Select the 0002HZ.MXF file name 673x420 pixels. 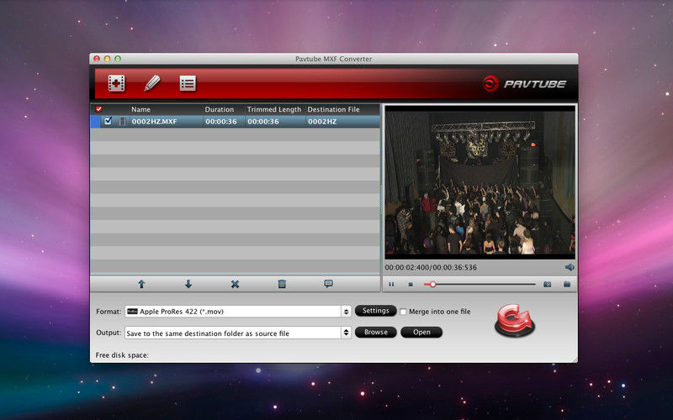click(x=154, y=121)
